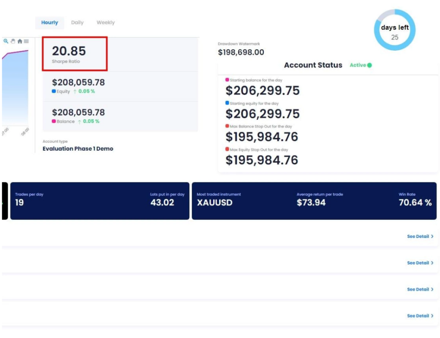Activate the pan hand tool on chart
This screenshot has height=338, width=440.
pos(13,41)
